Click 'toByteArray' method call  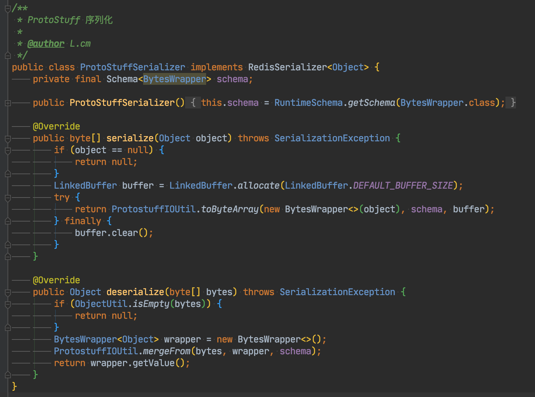[x=230, y=209]
